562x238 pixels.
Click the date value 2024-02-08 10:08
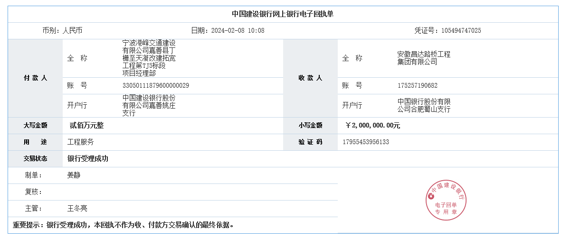point(238,30)
